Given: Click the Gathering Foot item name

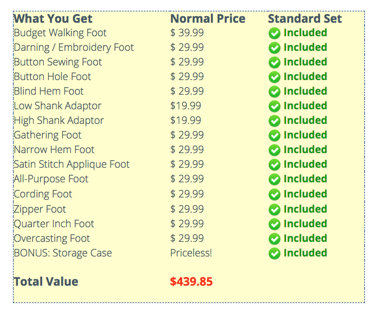Looking at the screenshot, I should tap(48, 135).
